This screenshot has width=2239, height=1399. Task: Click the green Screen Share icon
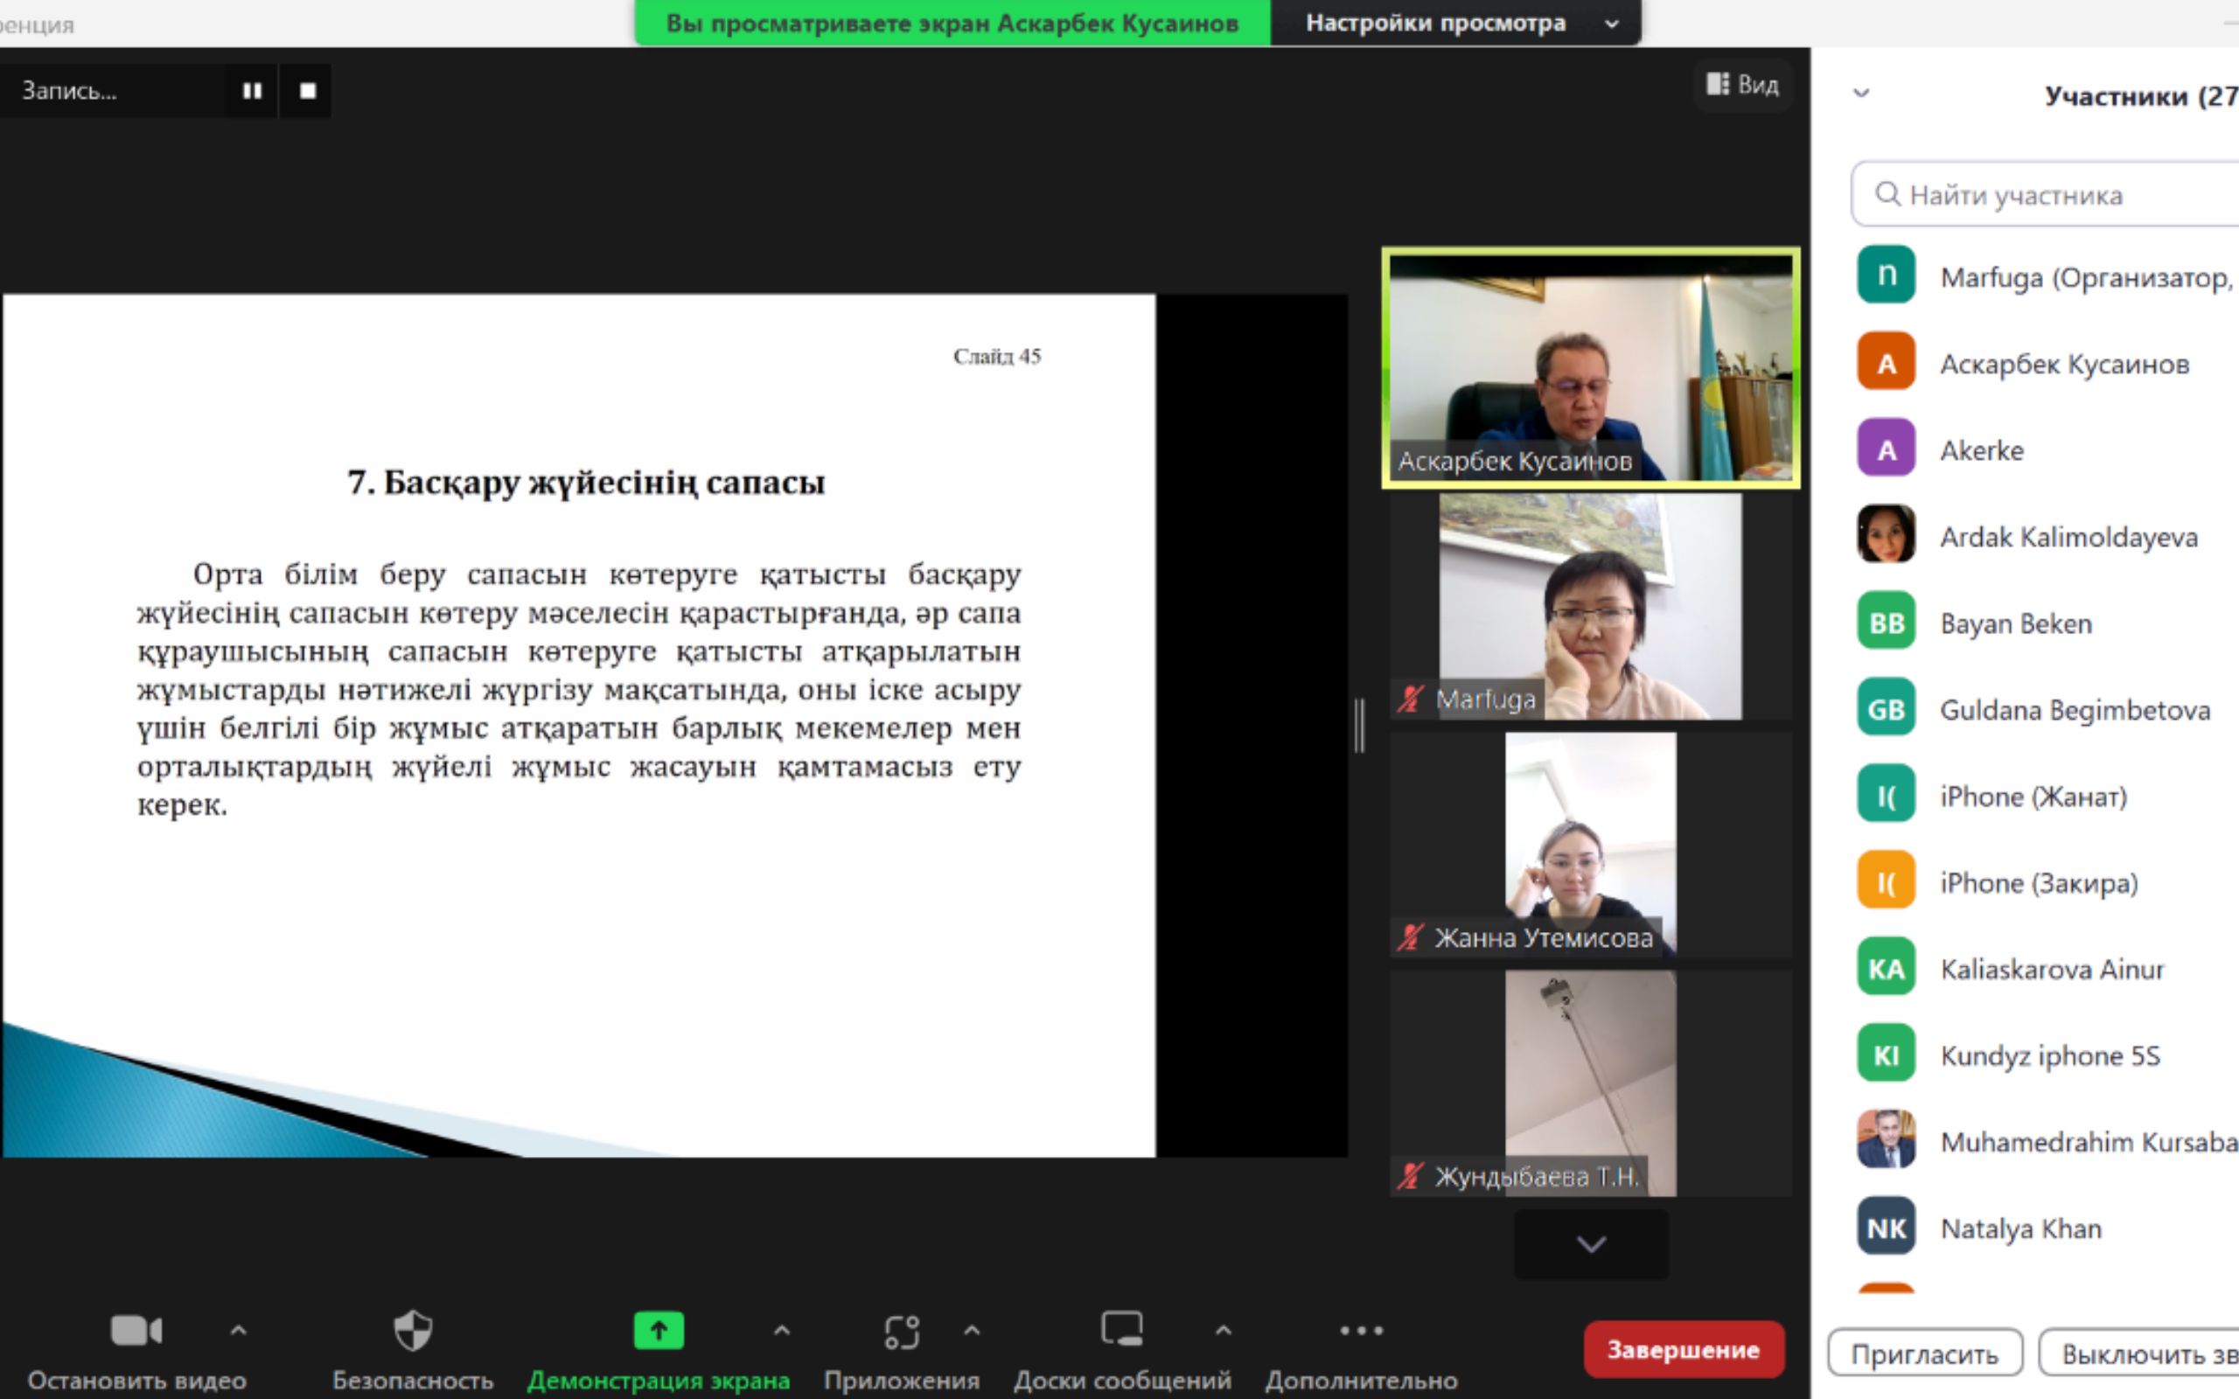coord(658,1331)
